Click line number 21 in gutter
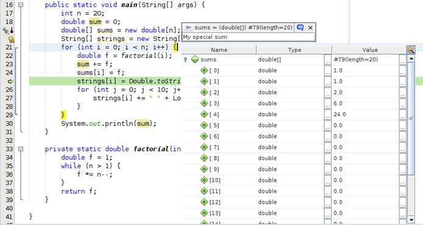 9,47
